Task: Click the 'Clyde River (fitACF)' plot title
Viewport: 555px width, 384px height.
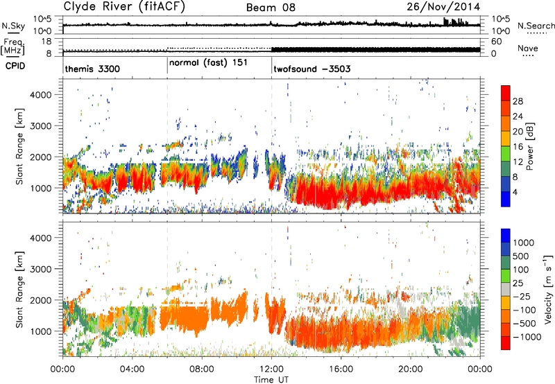Action: pos(124,7)
